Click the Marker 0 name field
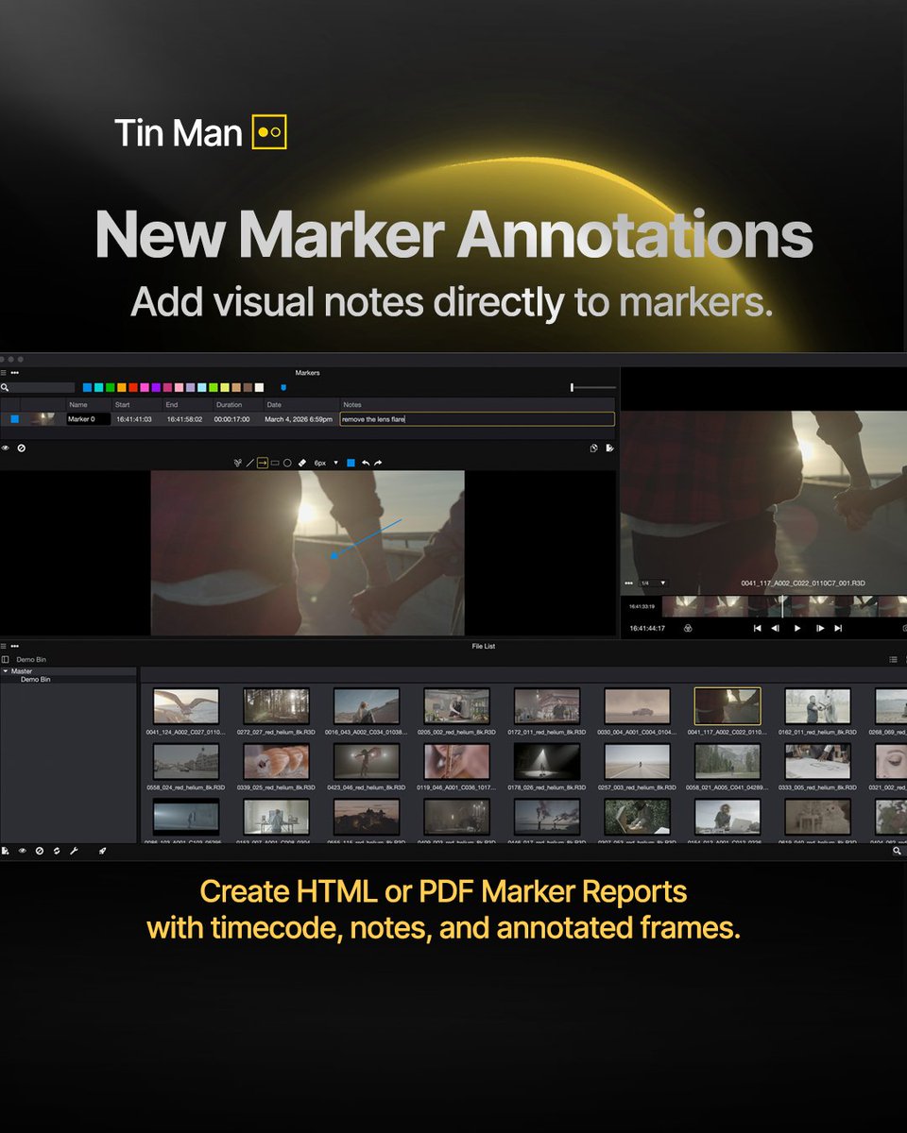Viewport: 907px width, 1133px height. (89, 419)
